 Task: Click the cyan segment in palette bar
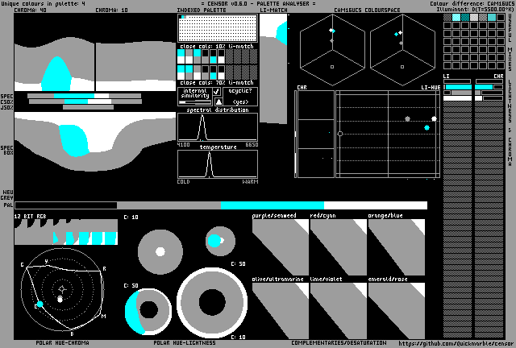coord(272,205)
